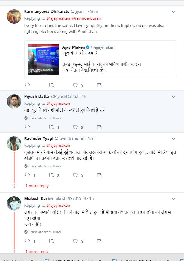184x261 pixels.
Task: Send Piyush Datta's tweet via direct message
Action: [x=99, y=127]
